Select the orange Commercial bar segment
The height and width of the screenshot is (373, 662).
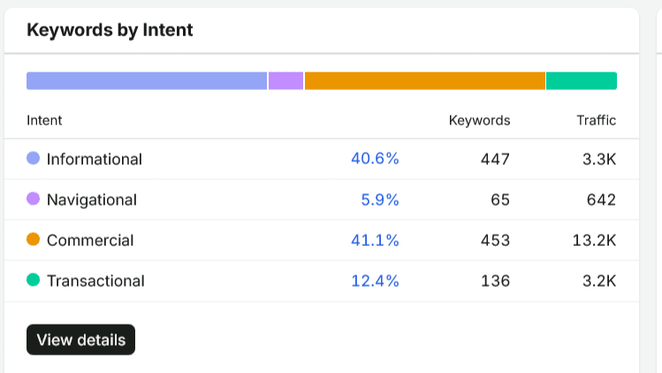[x=425, y=81]
